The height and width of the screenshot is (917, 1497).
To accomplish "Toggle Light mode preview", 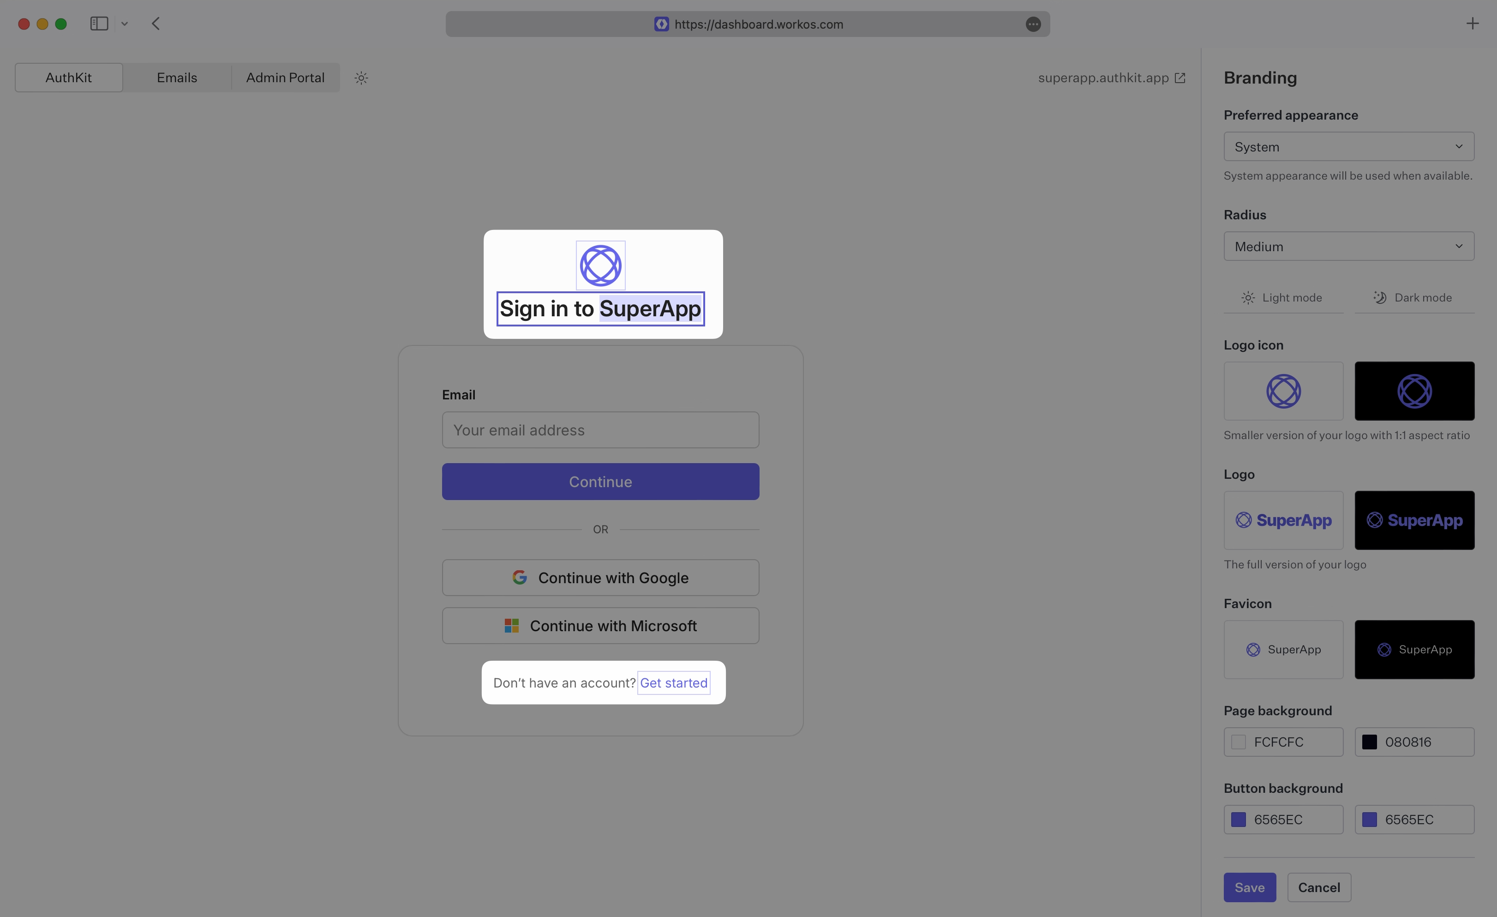I will tap(1281, 297).
